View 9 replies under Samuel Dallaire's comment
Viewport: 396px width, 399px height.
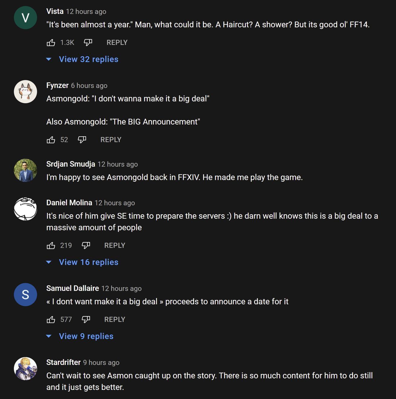[85, 336]
